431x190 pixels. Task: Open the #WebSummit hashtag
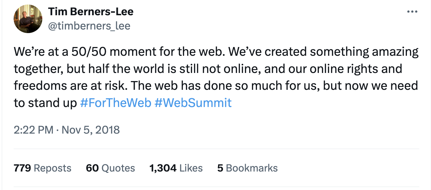point(193,103)
